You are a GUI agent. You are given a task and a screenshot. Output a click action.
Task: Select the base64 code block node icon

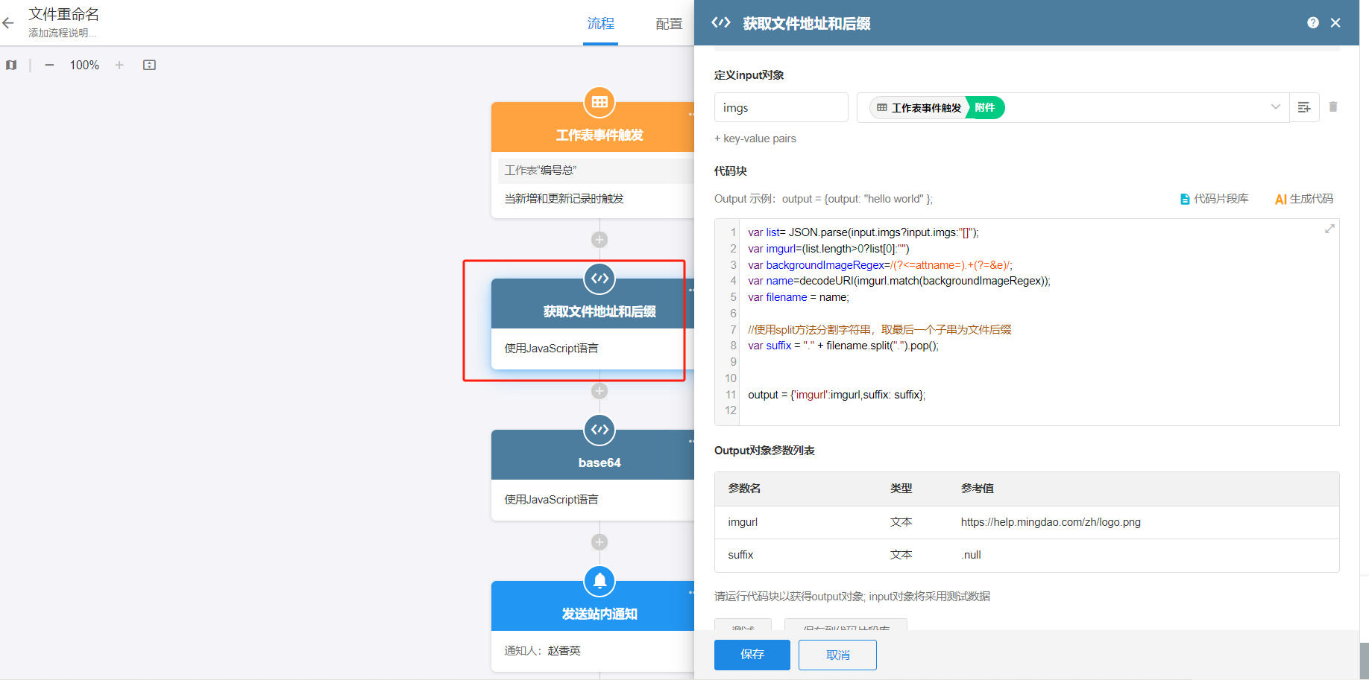(x=599, y=430)
